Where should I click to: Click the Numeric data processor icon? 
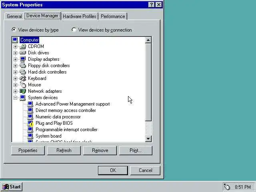pos(30,117)
